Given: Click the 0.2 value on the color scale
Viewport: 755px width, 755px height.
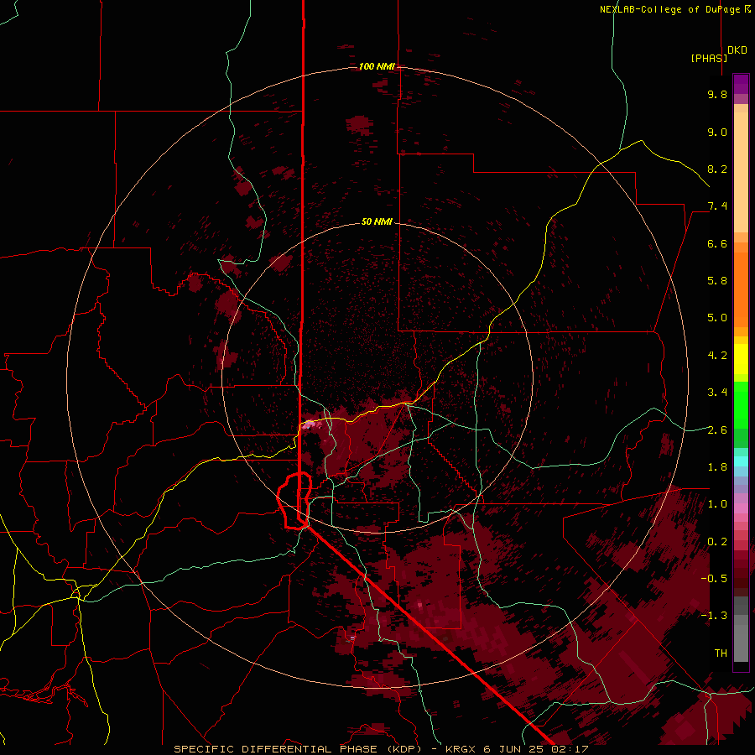Looking at the screenshot, I should click(717, 542).
